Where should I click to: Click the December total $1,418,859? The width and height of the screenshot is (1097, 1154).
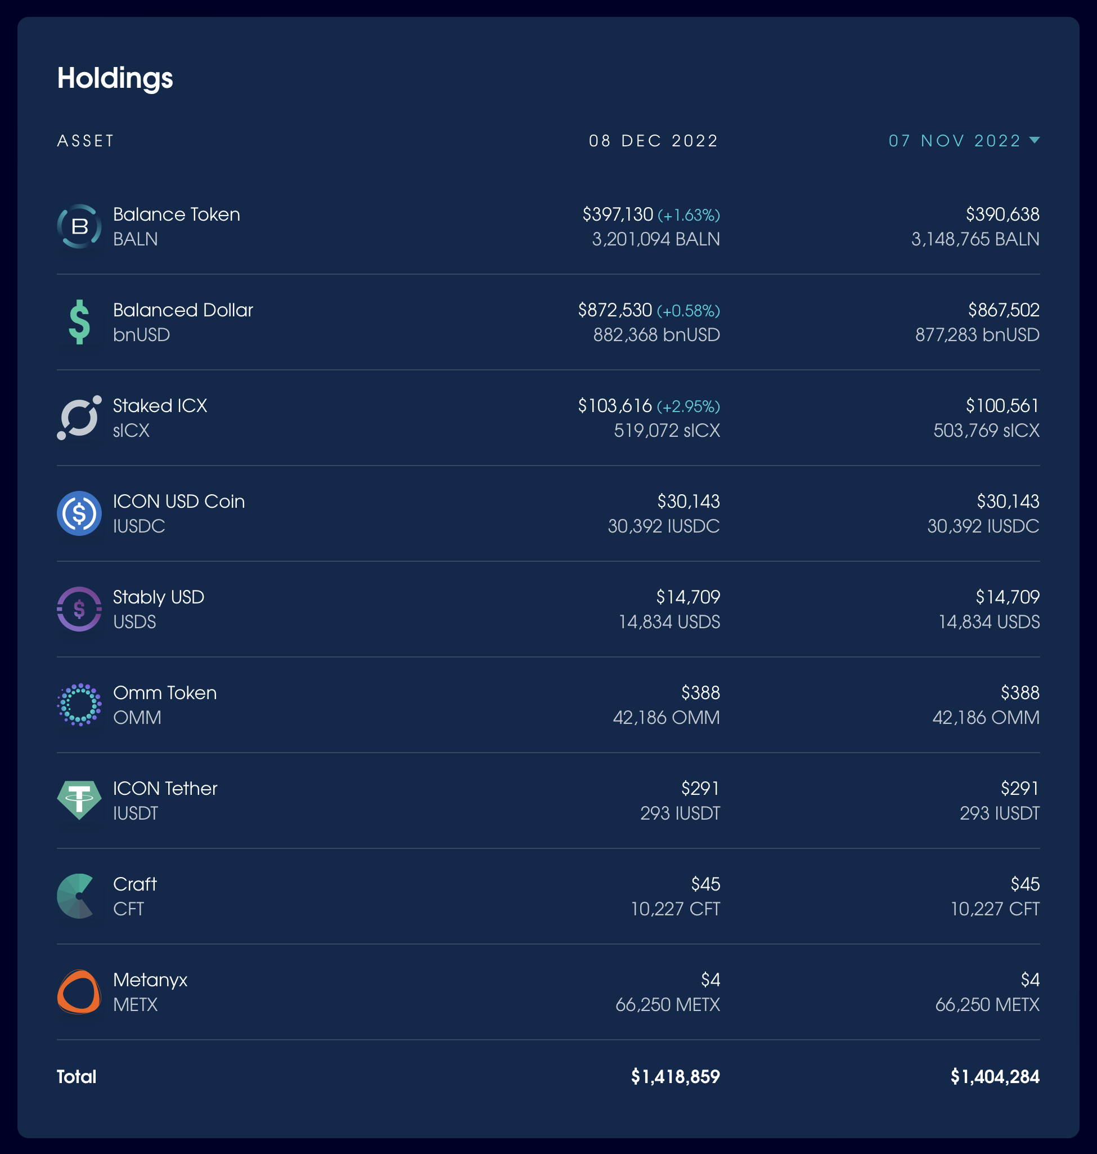click(x=676, y=1076)
